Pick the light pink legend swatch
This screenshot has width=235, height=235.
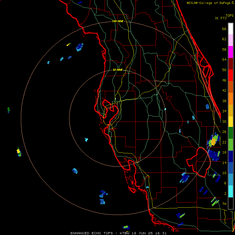coord(231,40)
